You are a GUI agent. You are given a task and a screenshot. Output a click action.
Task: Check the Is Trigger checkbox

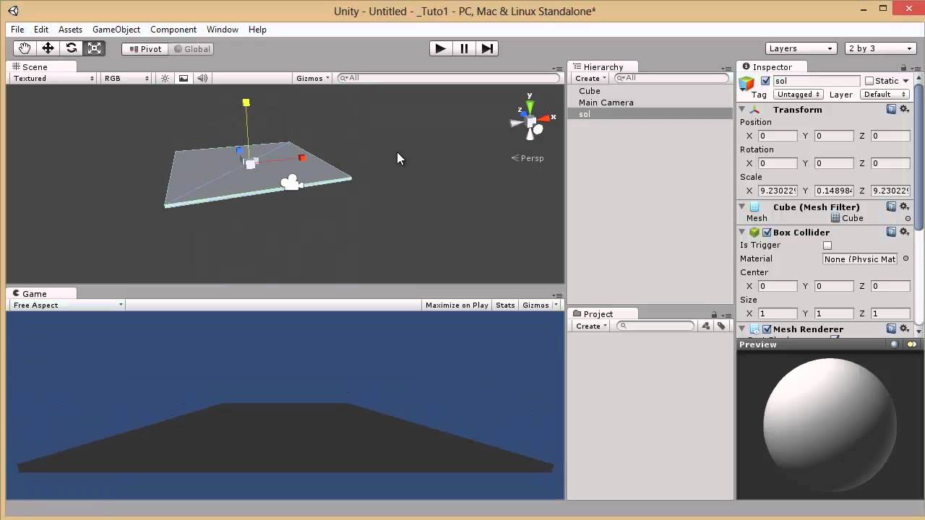827,246
